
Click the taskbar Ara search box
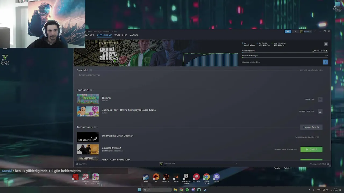click(x=157, y=190)
